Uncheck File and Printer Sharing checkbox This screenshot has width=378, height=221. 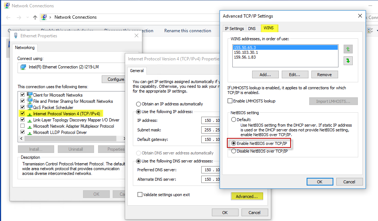23,101
